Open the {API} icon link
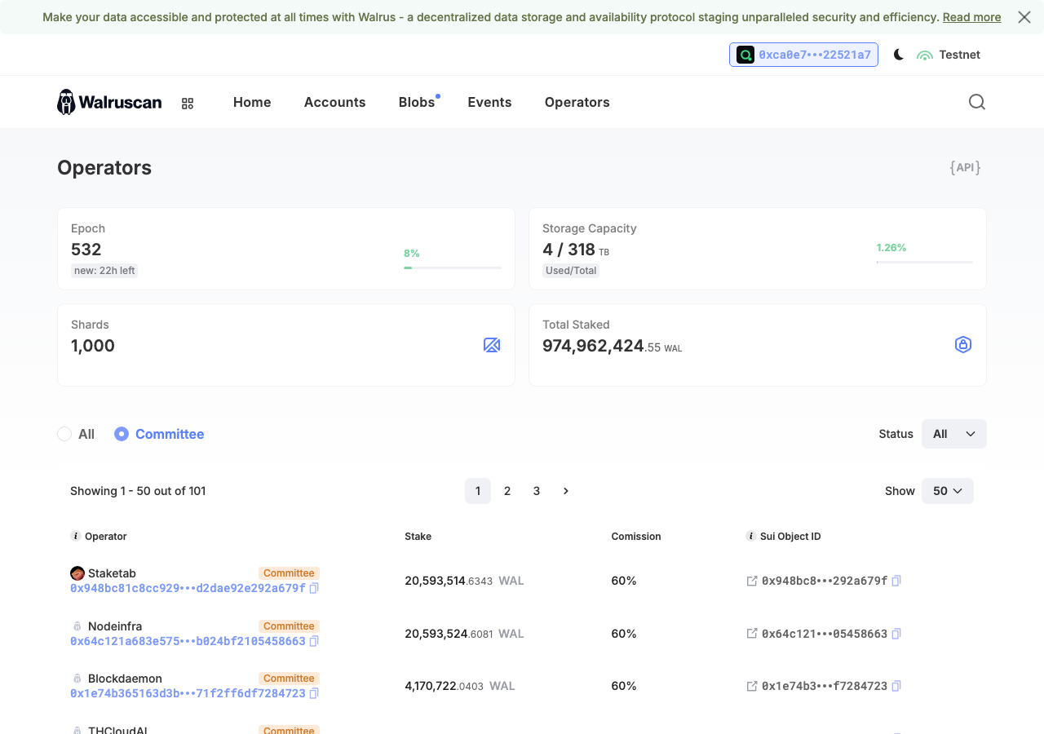 (x=965, y=167)
